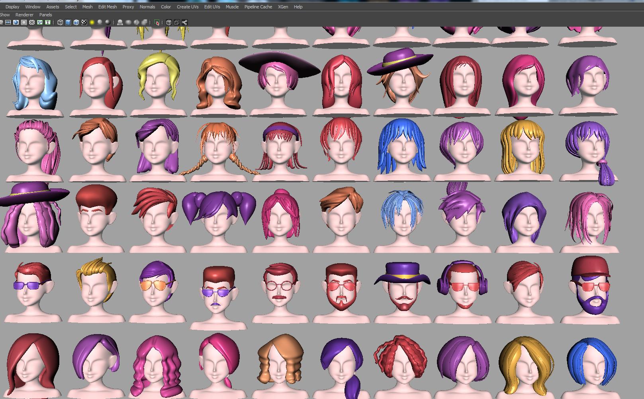Click the Resolution Gate sphere icon

tap(16, 22)
